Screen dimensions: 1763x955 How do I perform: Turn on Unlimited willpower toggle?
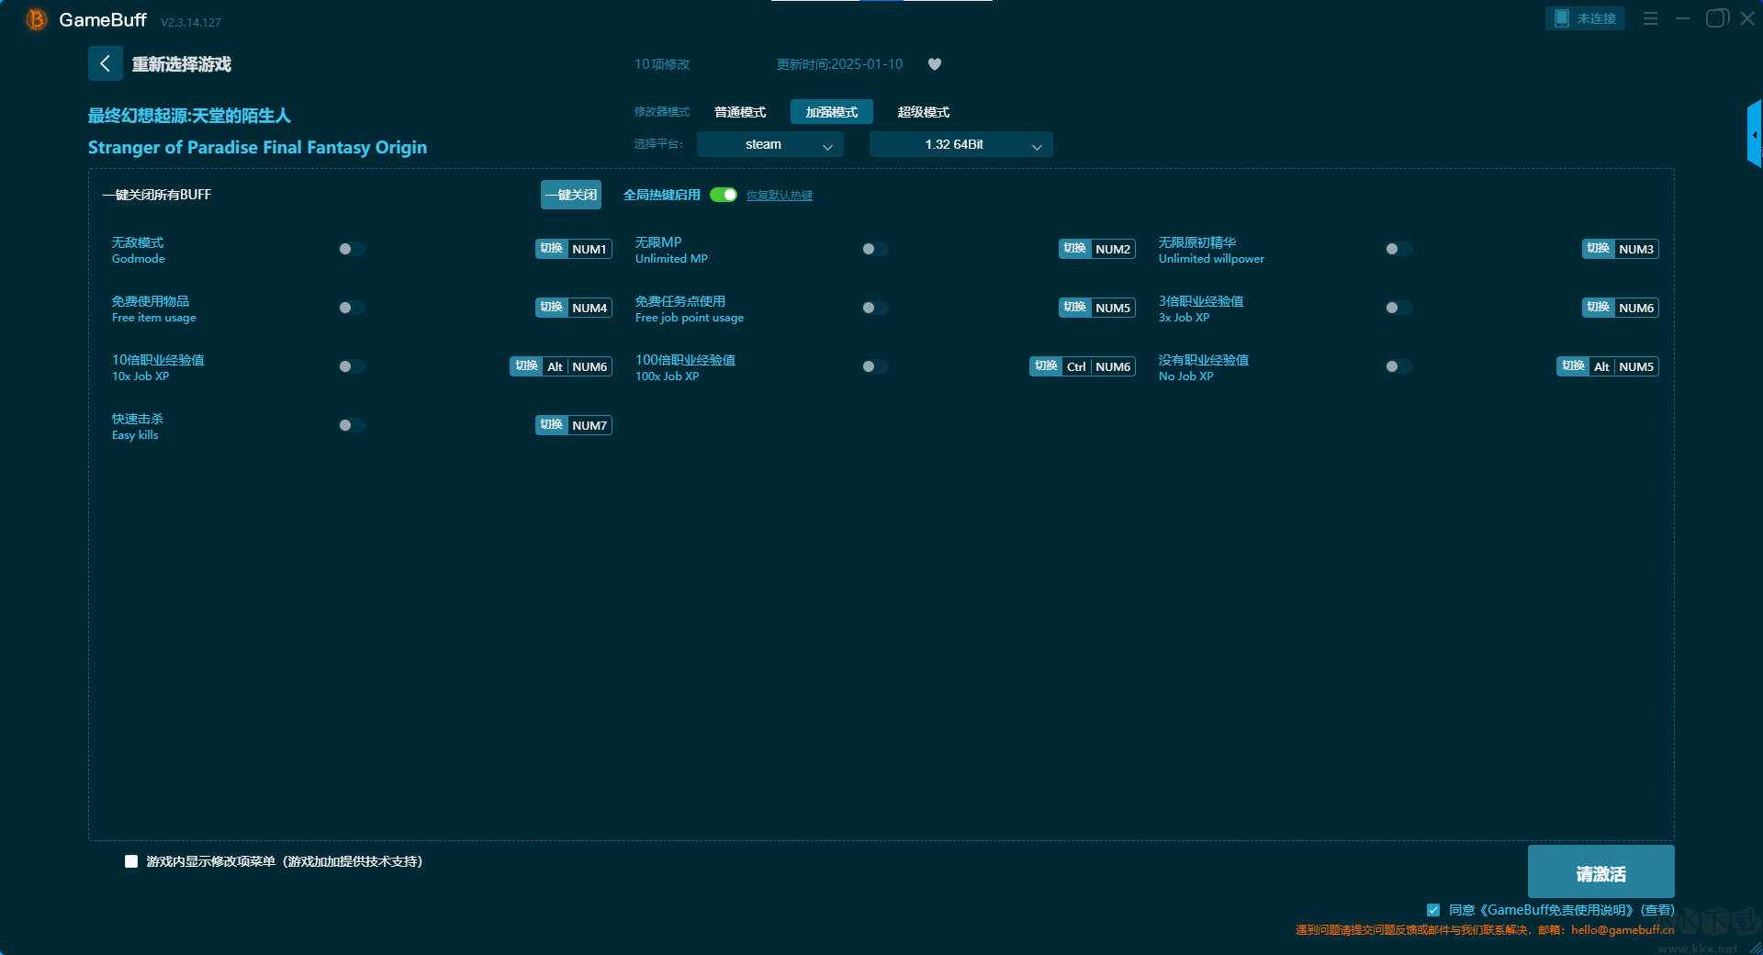pyautogui.click(x=1398, y=249)
